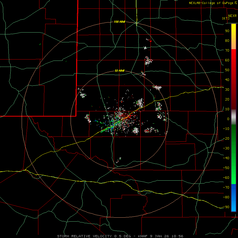
Task: Pick the gray zero-velocity segment of color bar
Action: click(x=234, y=117)
